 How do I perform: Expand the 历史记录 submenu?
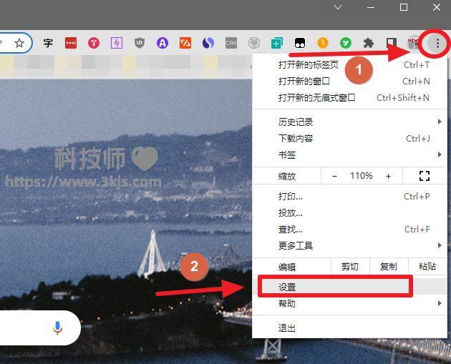pyautogui.click(x=349, y=122)
